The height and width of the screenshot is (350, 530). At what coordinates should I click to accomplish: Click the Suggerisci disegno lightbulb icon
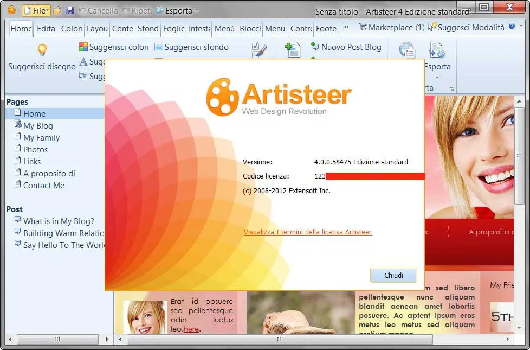42,50
